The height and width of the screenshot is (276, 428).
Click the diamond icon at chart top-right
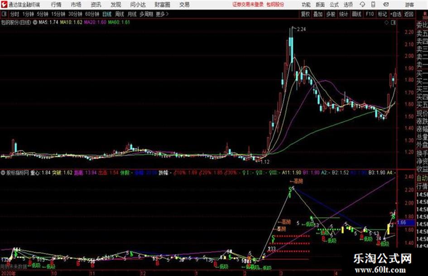pos(386,23)
